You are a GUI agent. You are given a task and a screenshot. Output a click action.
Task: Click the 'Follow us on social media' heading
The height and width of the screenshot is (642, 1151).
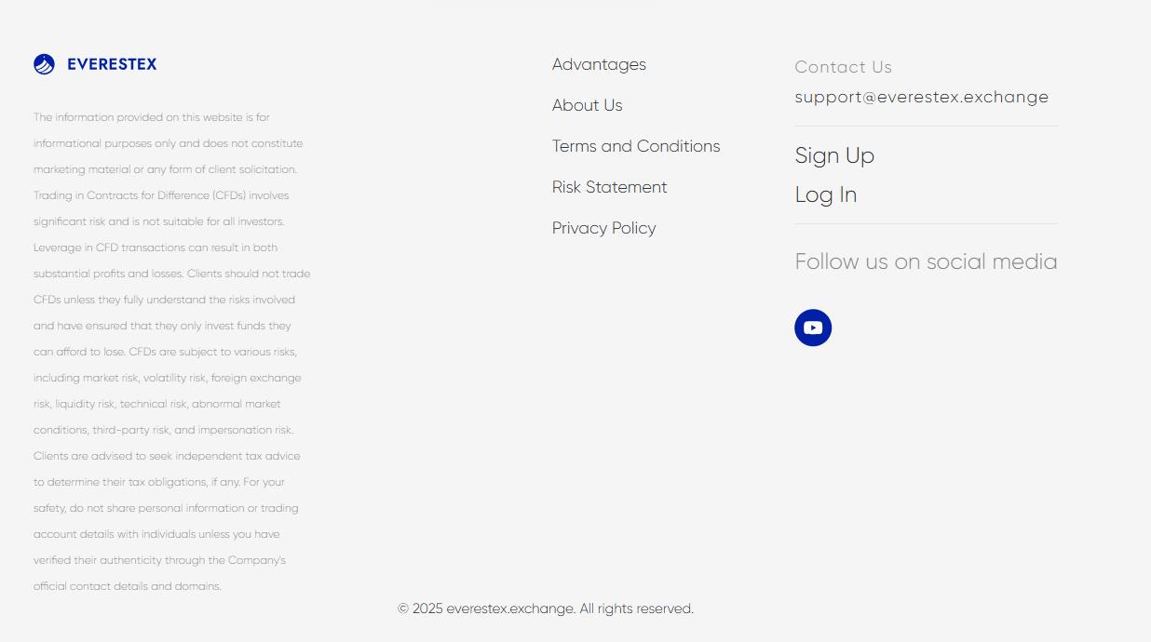coord(926,261)
